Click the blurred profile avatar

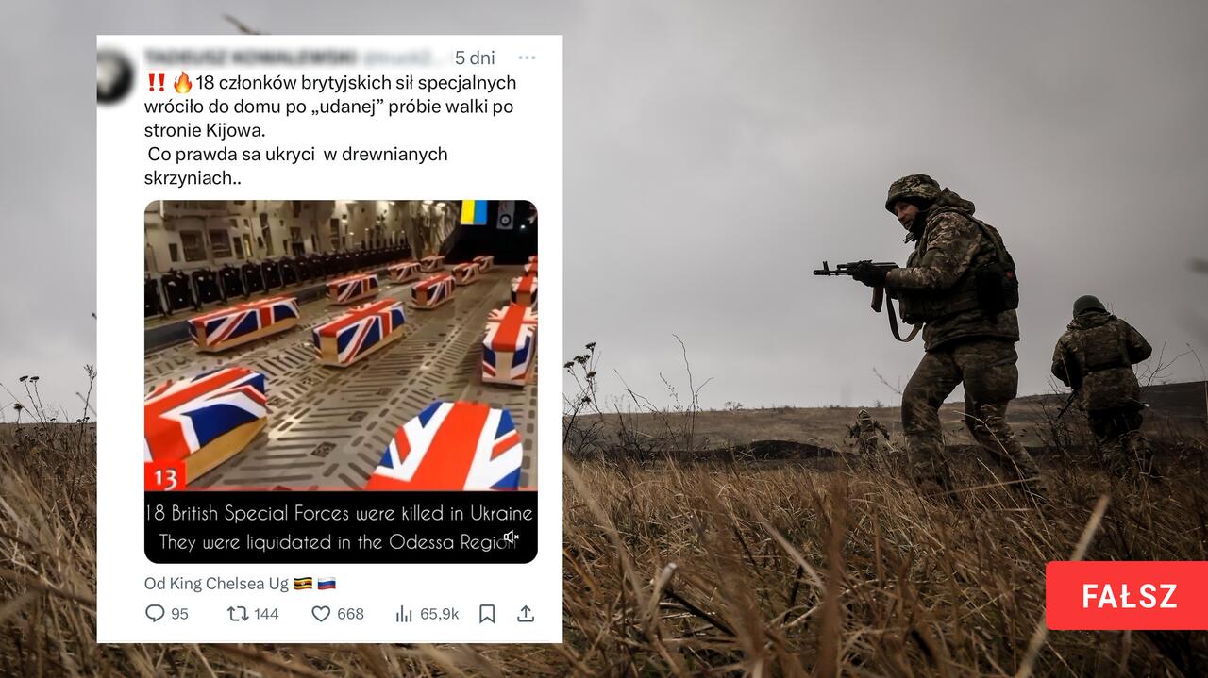(115, 75)
